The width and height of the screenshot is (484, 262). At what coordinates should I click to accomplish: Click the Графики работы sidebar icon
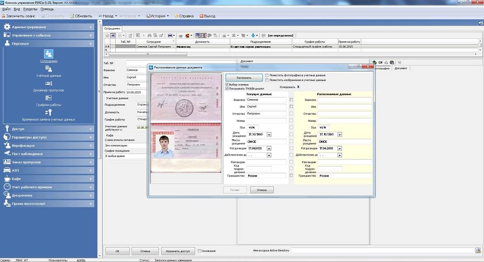click(49, 98)
